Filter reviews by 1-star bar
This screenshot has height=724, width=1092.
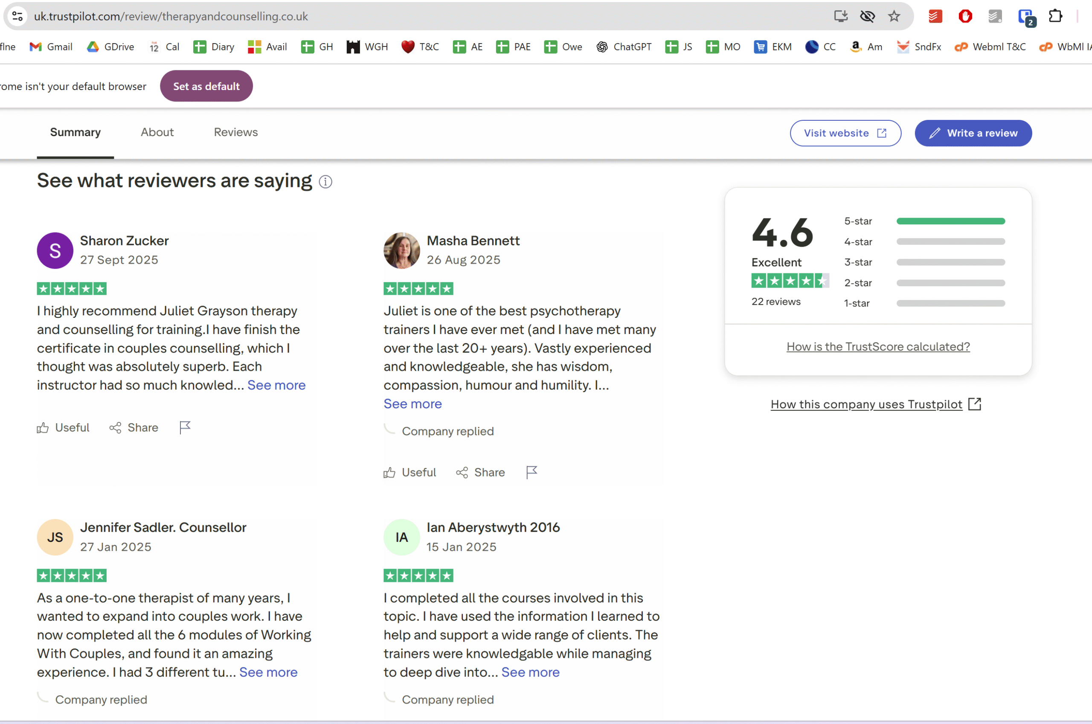pyautogui.click(x=950, y=303)
